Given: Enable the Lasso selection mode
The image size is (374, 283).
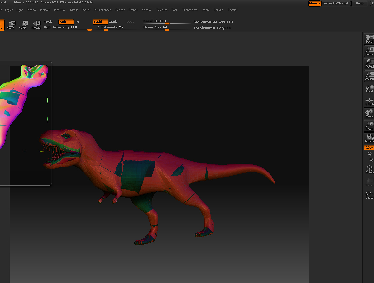Looking at the screenshot, I should click(369, 195).
